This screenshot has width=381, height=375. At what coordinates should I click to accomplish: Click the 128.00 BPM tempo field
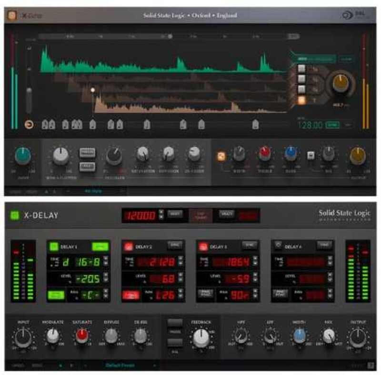pos(311,125)
